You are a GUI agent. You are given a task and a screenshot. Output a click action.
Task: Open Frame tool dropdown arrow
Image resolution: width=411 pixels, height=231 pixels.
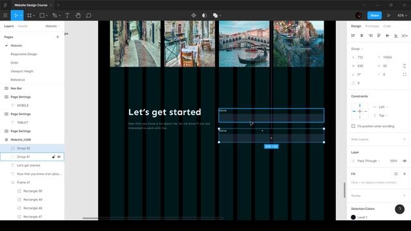pos(34,15)
